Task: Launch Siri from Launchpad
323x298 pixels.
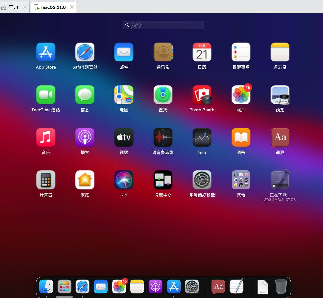Action: (x=124, y=180)
